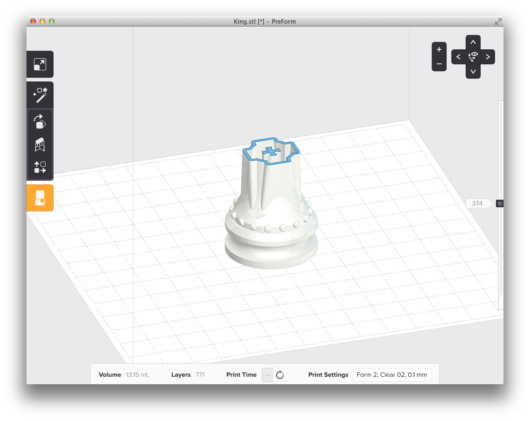Rotate camera right with right arrow
The image size is (530, 421).
(x=487, y=57)
